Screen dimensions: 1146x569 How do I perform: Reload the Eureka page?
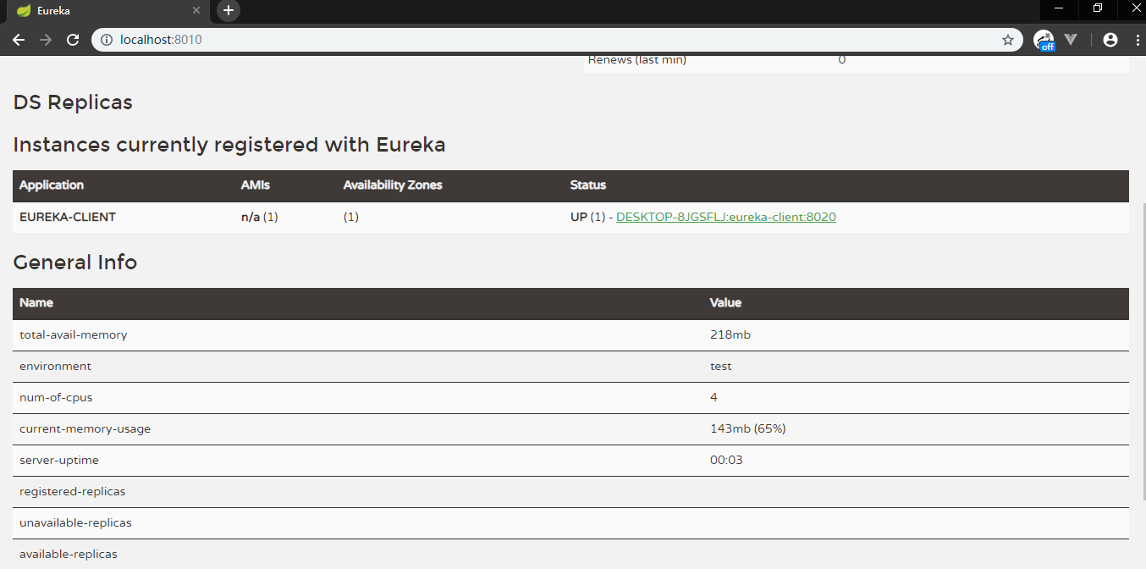point(73,40)
